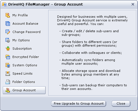Open the My Profile section
This screenshot has width=138, height=111.
[20, 15]
